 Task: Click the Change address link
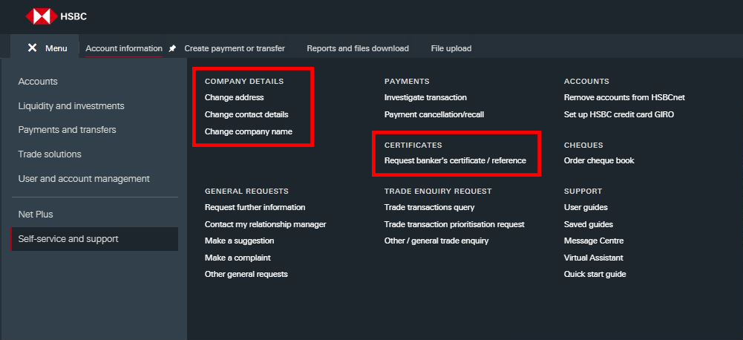[x=234, y=98]
